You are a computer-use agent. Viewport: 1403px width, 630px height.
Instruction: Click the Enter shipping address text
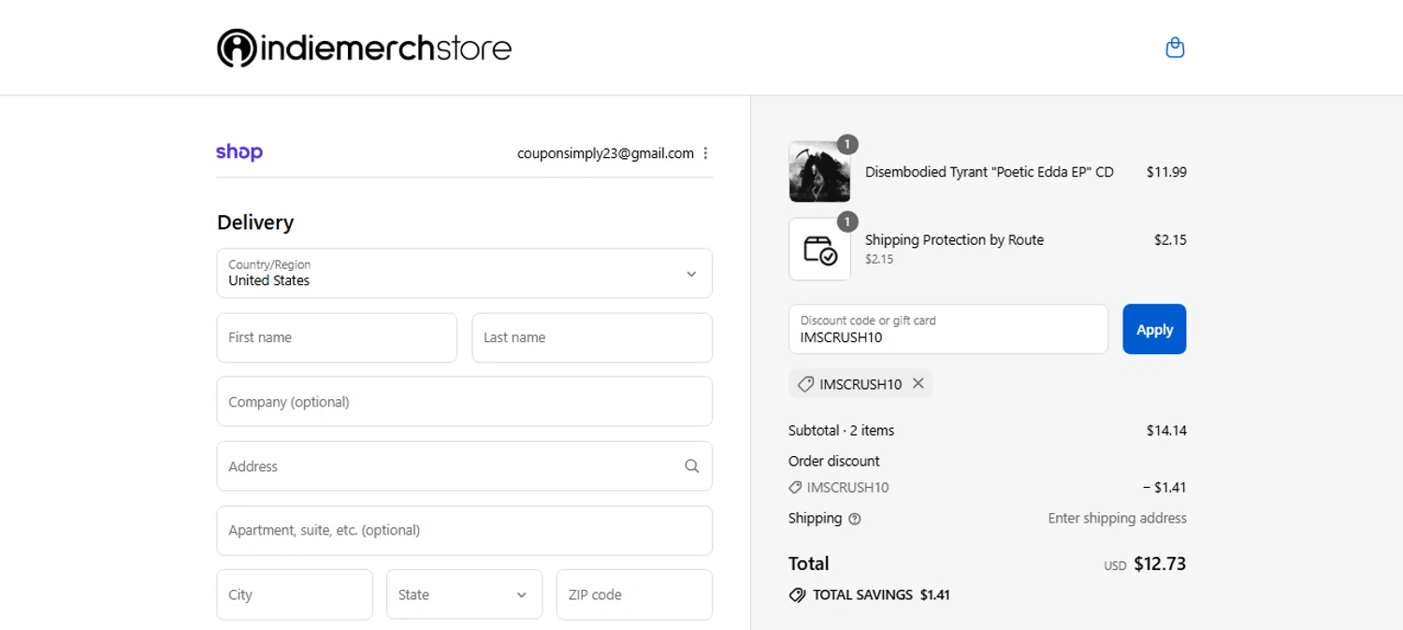pos(1117,518)
